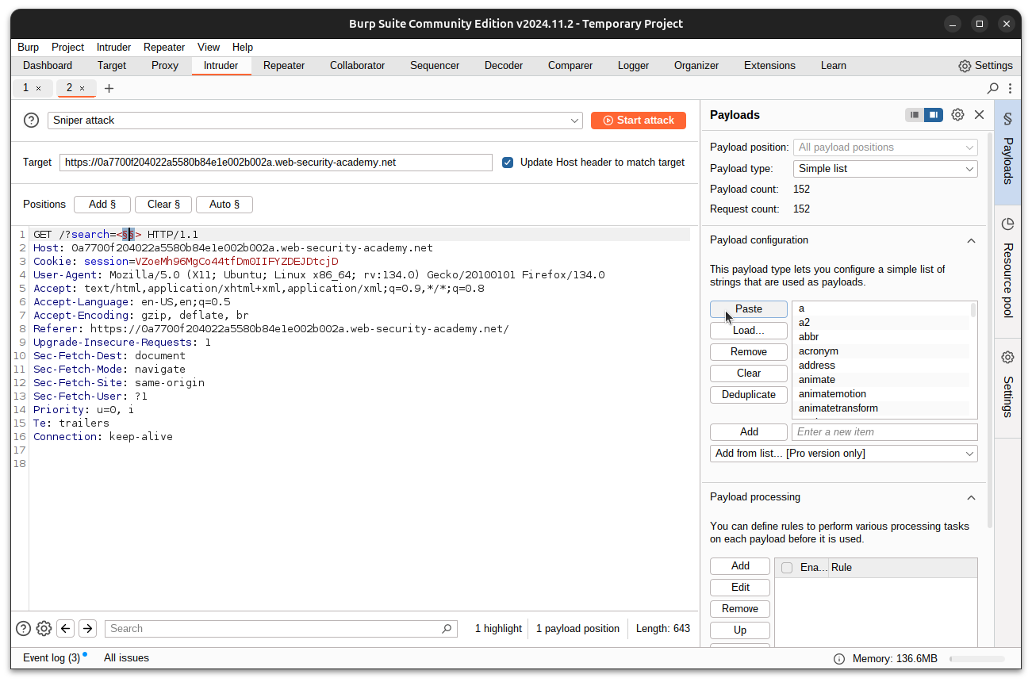Open the Burp menu
Image resolution: width=1032 pixels, height=682 pixels.
click(28, 48)
